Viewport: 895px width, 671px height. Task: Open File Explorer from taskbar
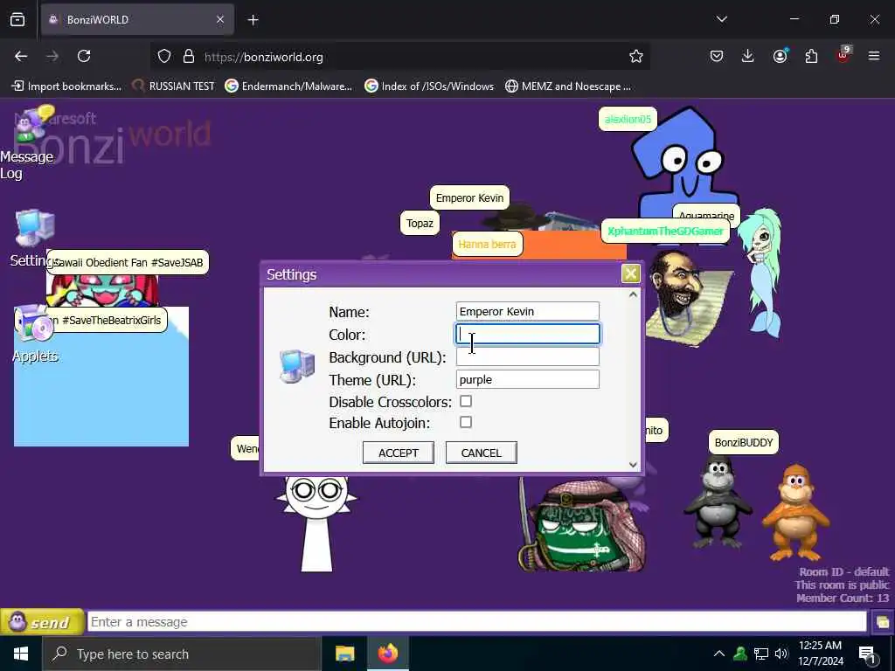click(x=344, y=654)
